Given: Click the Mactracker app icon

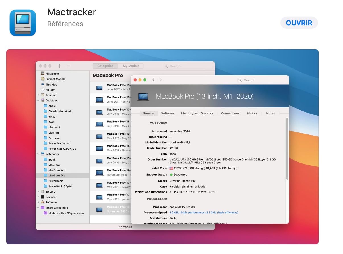Looking at the screenshot, I should click(23, 23).
